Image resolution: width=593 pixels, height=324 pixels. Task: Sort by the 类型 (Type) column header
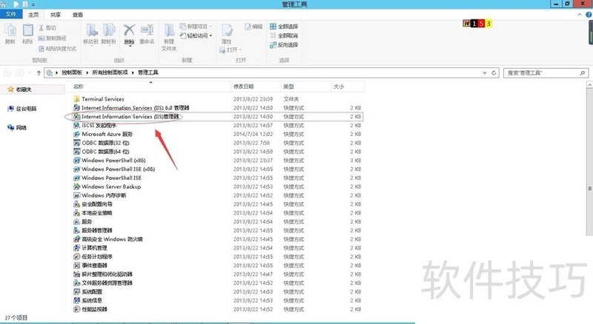[x=306, y=87]
